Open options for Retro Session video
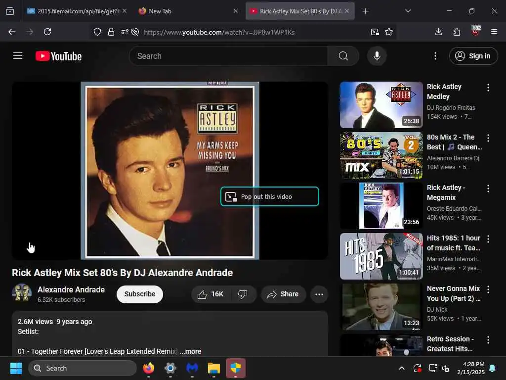506x380 pixels. (x=488, y=339)
